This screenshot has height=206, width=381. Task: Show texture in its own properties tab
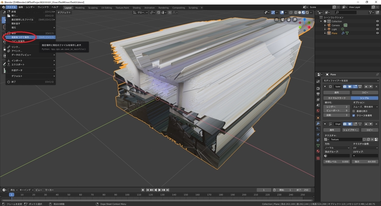[x=376, y=139]
